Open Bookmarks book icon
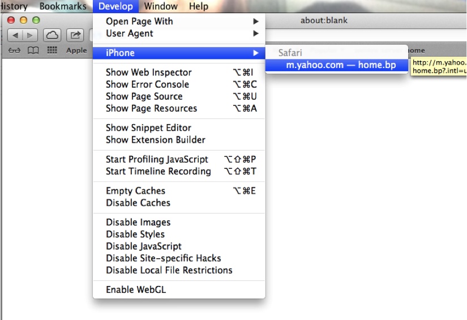This screenshot has width=467, height=320. click(33, 50)
